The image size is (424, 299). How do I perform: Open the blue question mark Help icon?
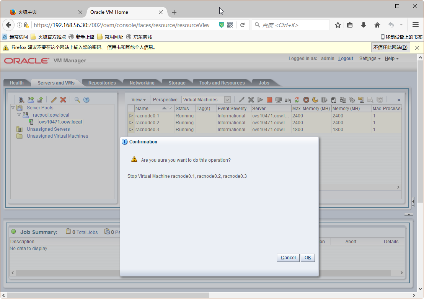click(x=86, y=100)
